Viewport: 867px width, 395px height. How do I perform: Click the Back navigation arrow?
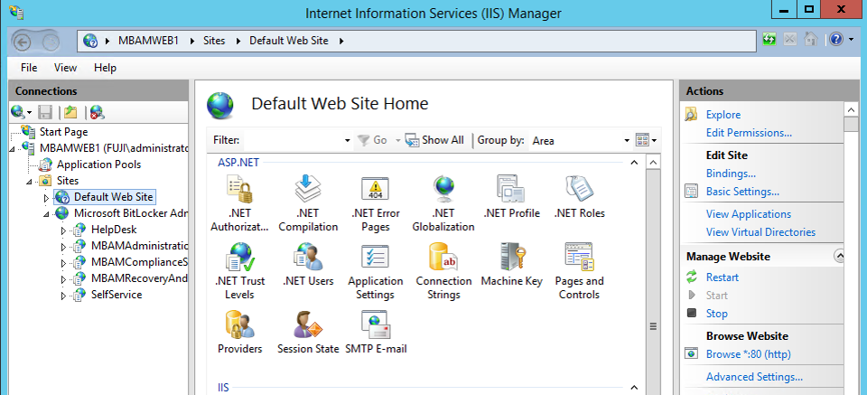(x=22, y=42)
